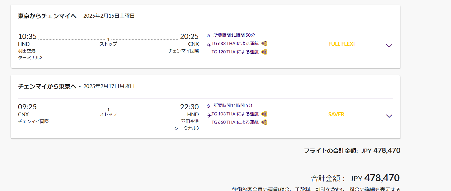Screen dimensions: 451x191
Task: Click the 東京からチェンマイへ heading
Action: (x=47, y=16)
